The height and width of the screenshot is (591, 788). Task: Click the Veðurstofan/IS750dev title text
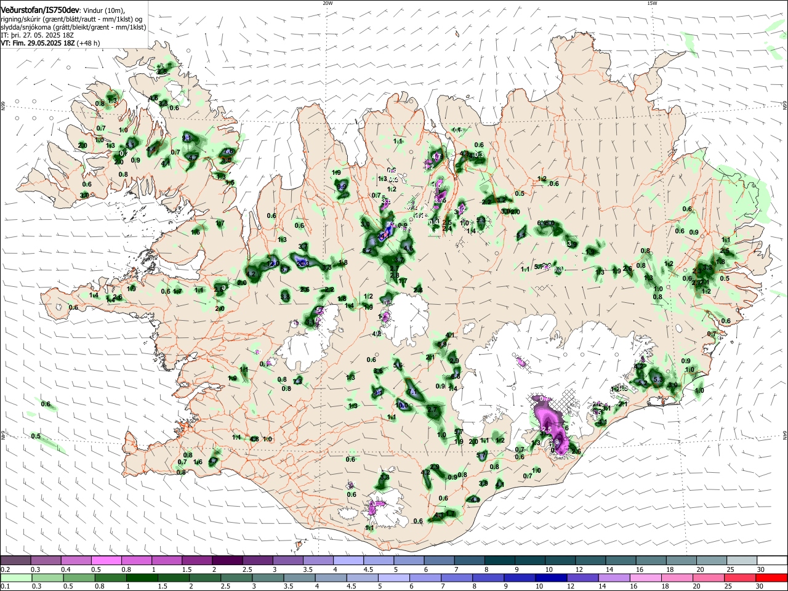pyautogui.click(x=40, y=10)
